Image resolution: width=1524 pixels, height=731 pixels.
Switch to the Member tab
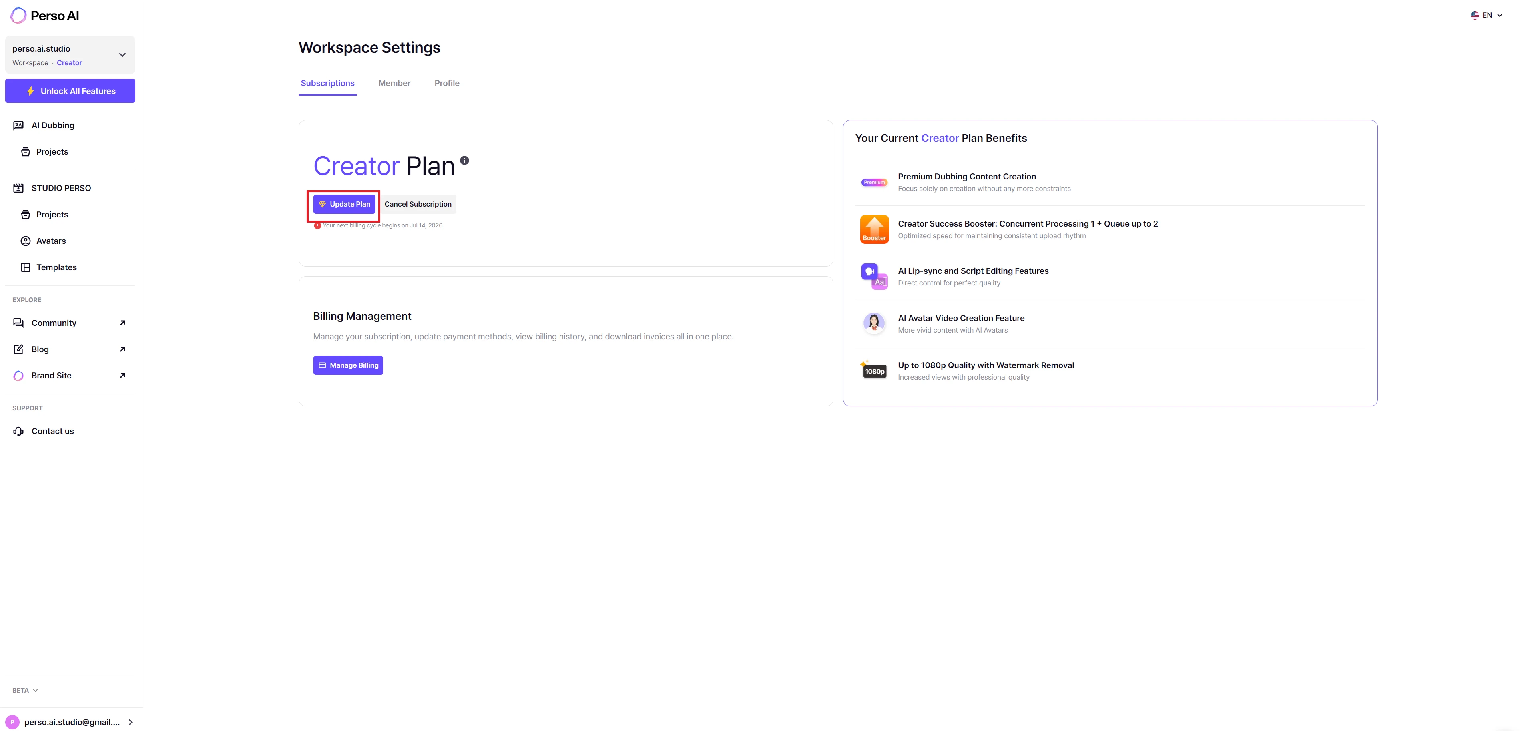click(394, 84)
